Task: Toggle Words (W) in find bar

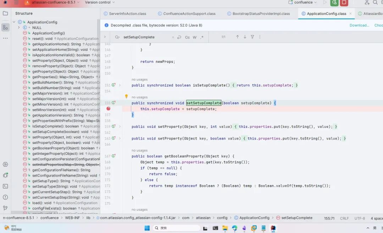Action: (195, 37)
